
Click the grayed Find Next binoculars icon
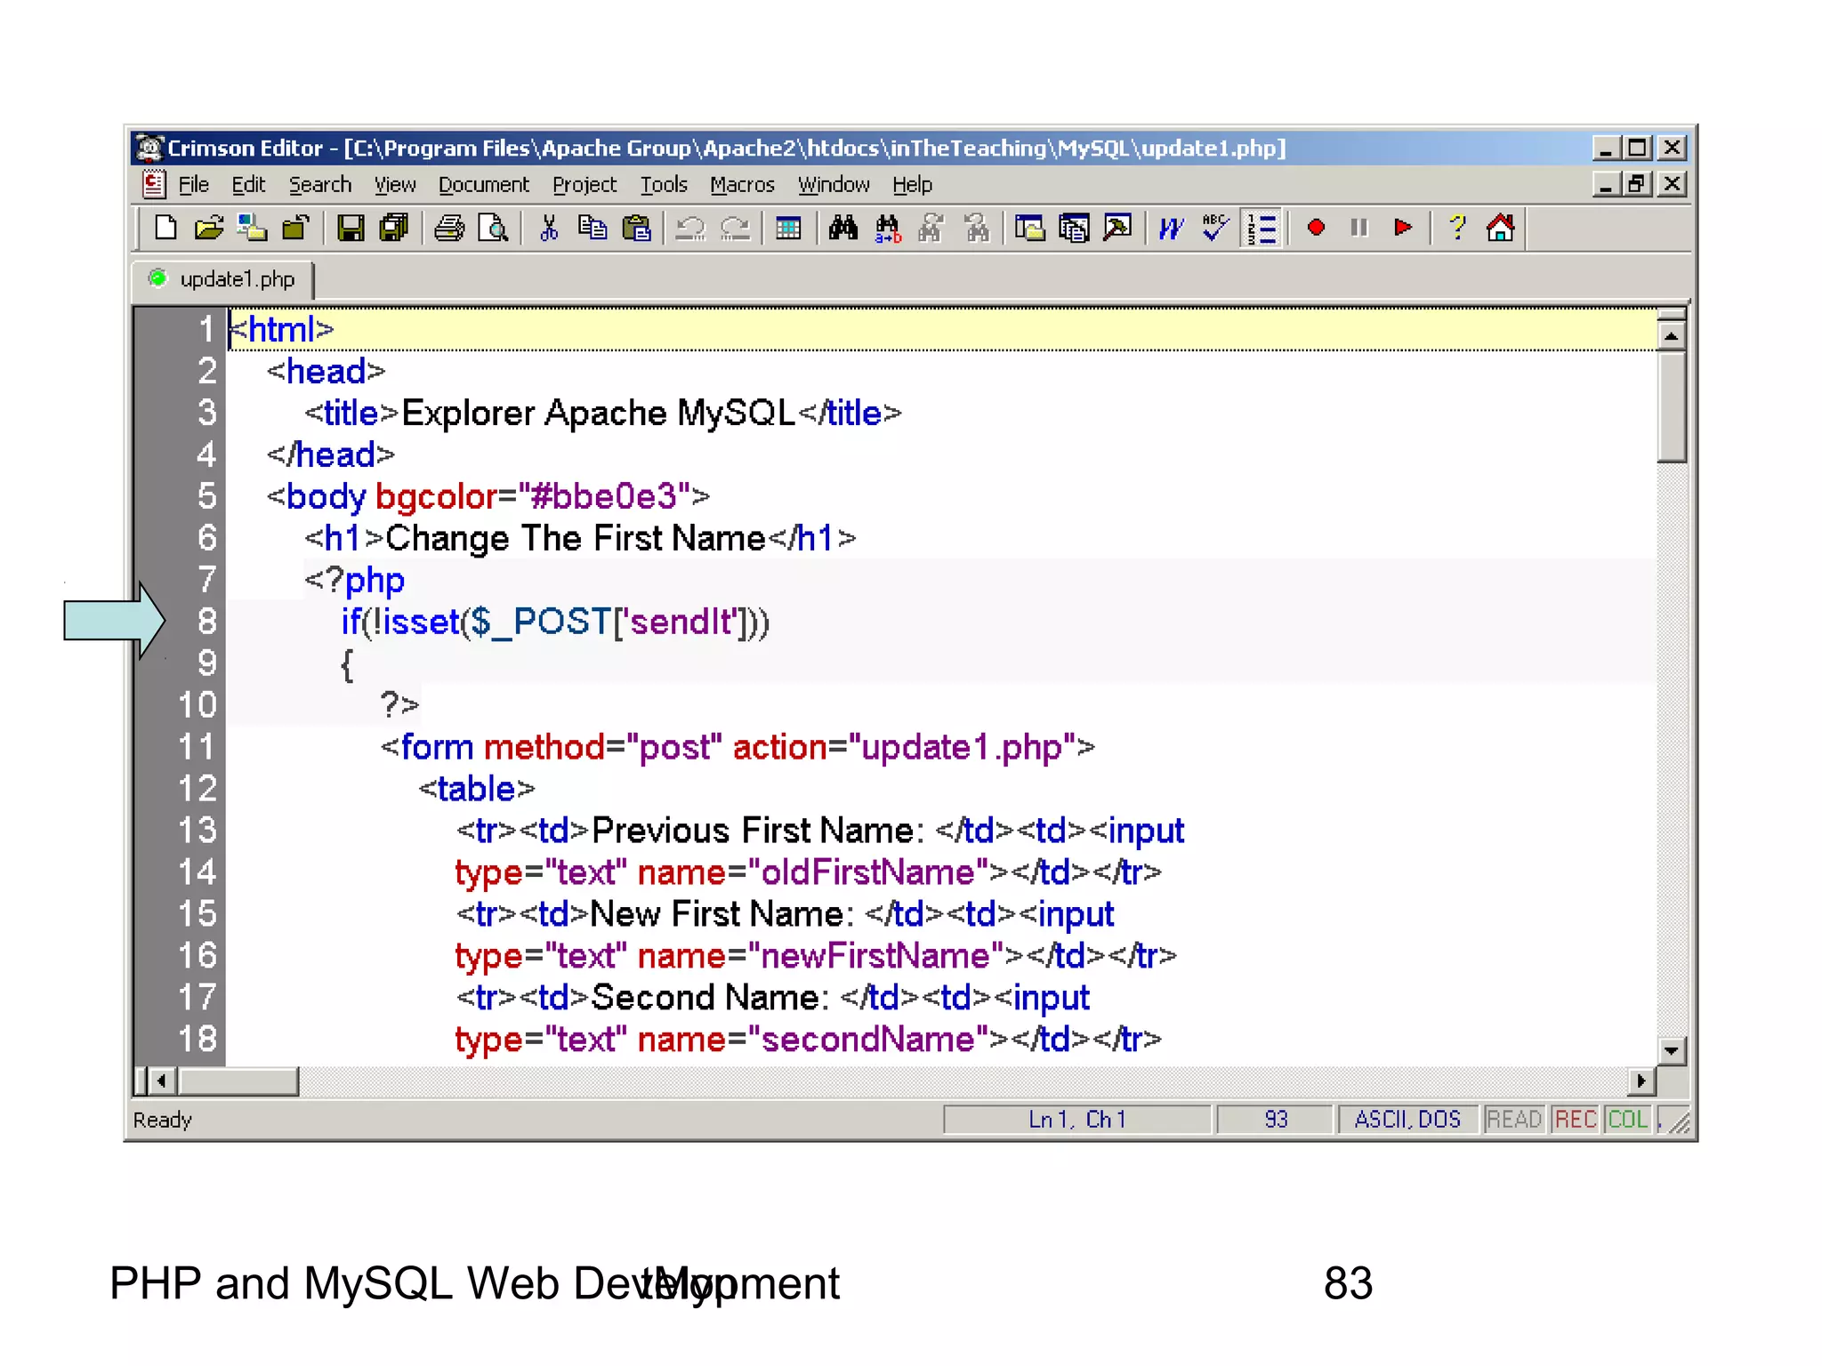(931, 229)
